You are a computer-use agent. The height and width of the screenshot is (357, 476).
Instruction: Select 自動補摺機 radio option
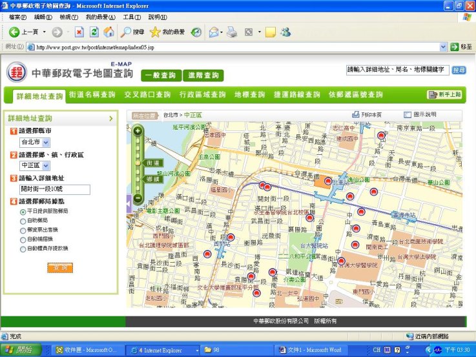(x=23, y=240)
